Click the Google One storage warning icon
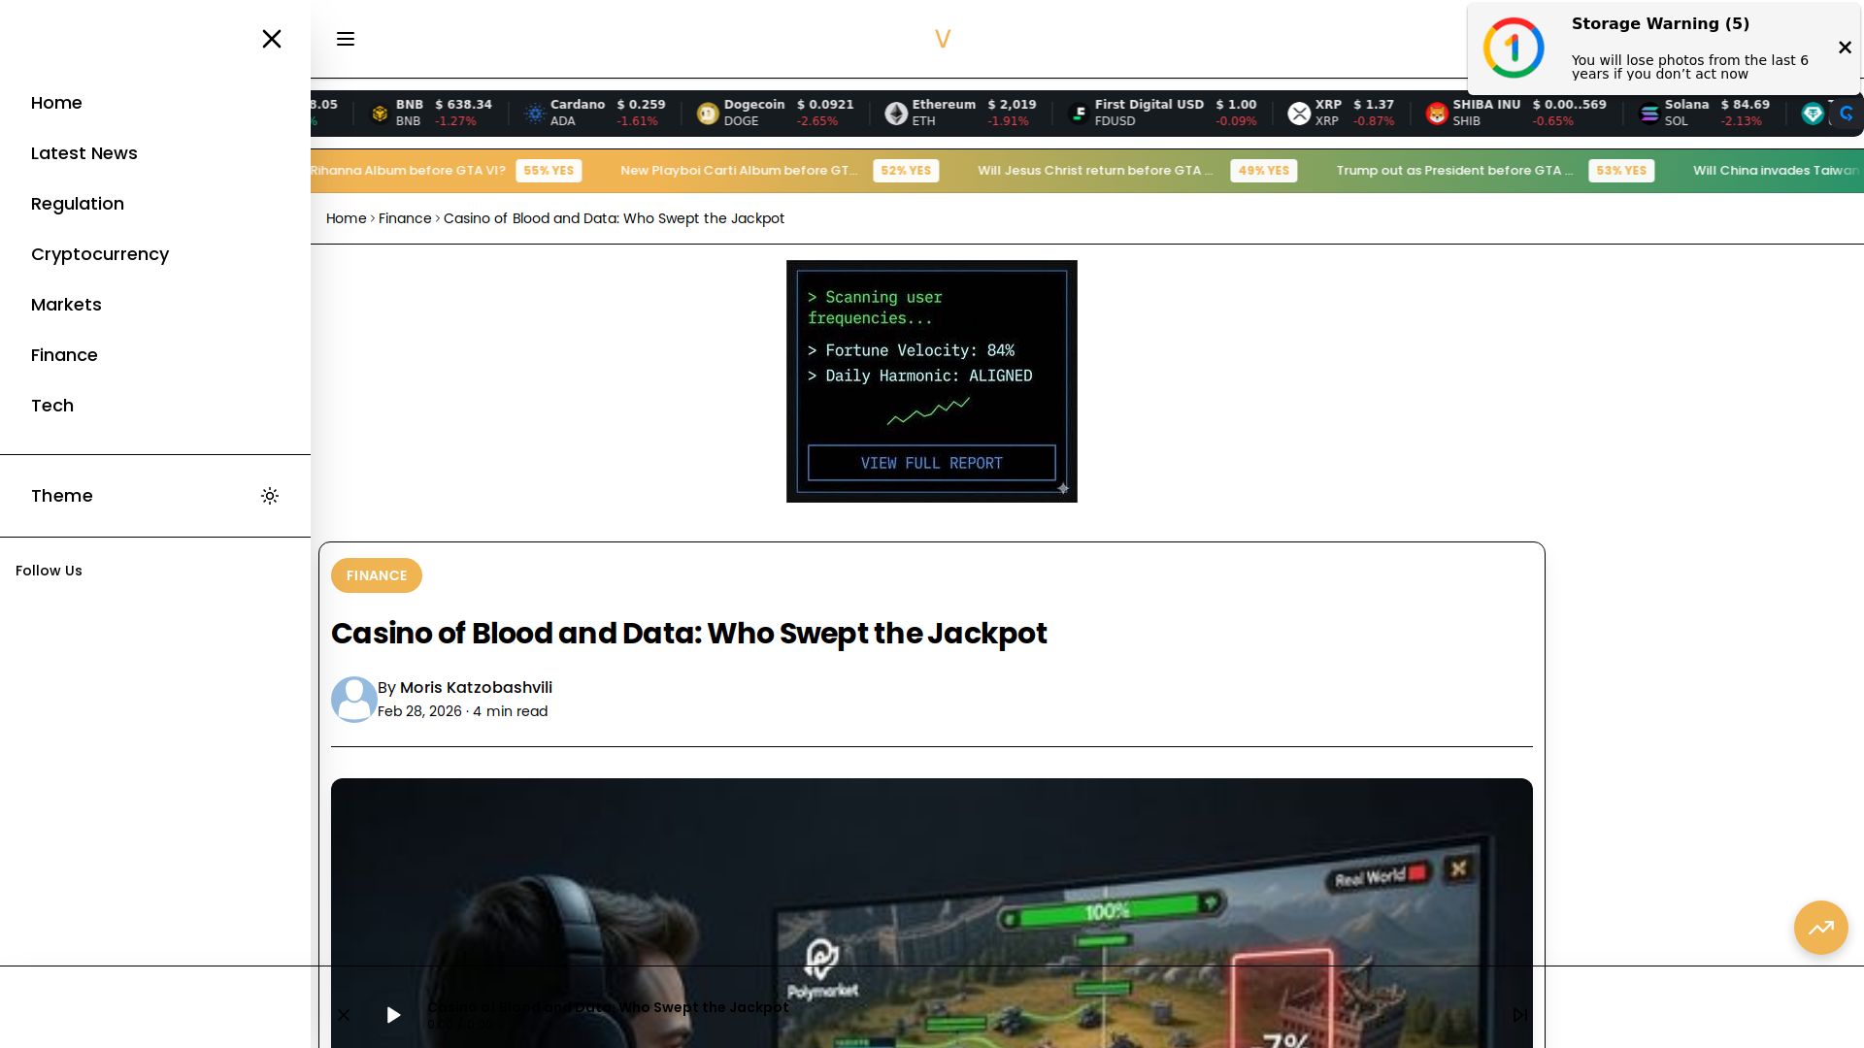Screen dimensions: 1864x1048 (x=1514, y=48)
